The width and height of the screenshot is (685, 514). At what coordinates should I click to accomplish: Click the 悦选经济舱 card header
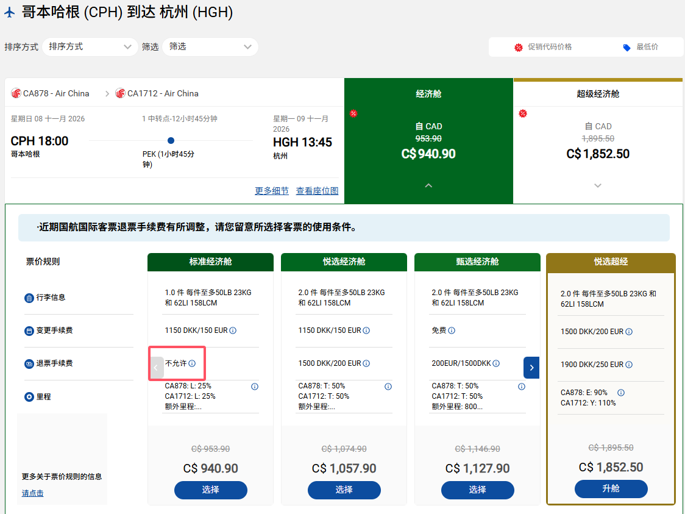click(x=344, y=262)
